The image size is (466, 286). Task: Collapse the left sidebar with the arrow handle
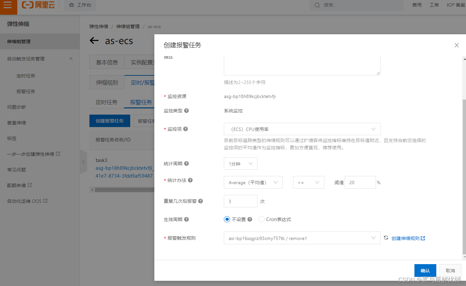[x=84, y=162]
